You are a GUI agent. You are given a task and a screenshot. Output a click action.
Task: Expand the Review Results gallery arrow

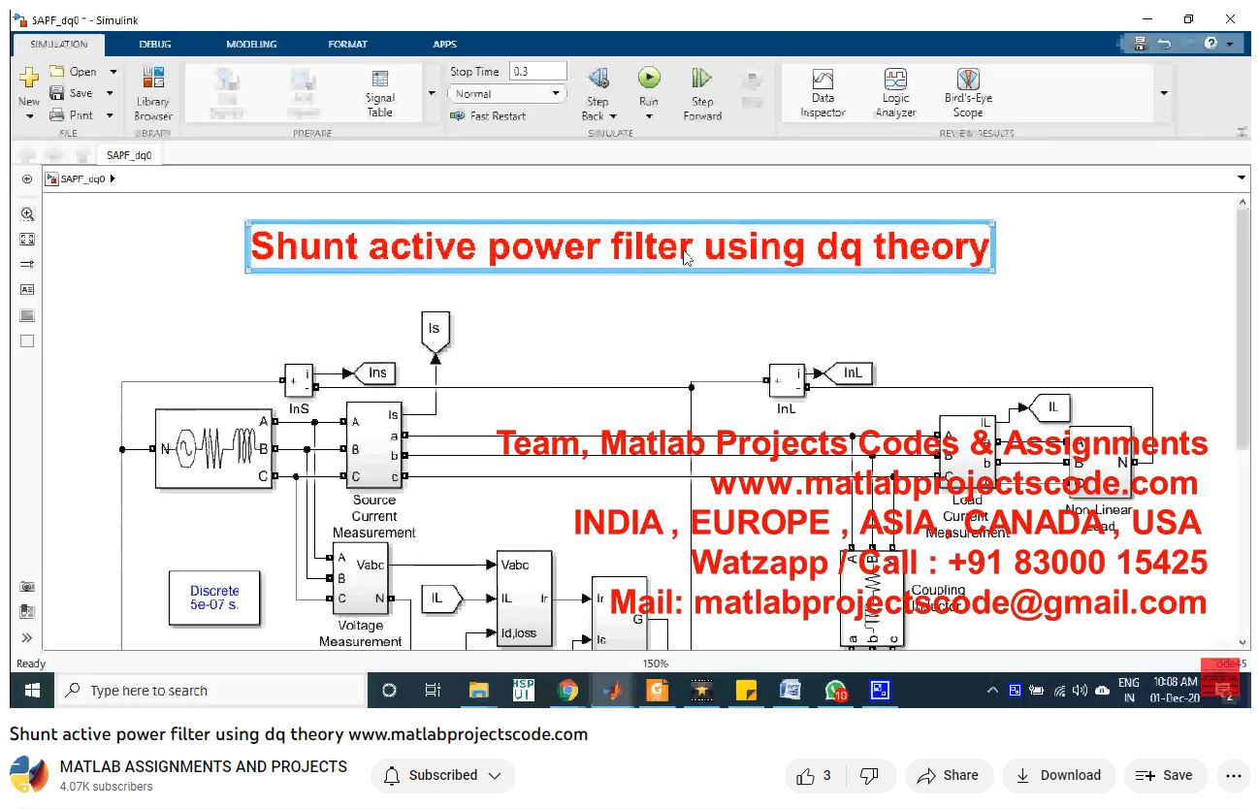pos(1163,94)
